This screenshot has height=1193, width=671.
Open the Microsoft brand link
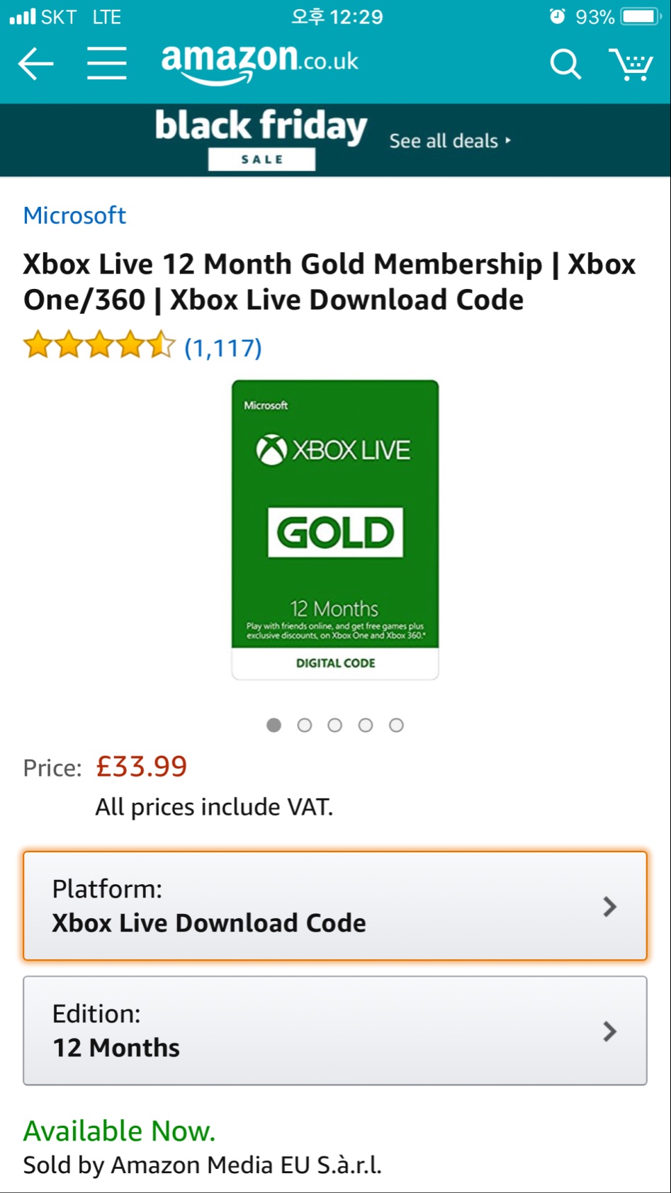click(74, 215)
